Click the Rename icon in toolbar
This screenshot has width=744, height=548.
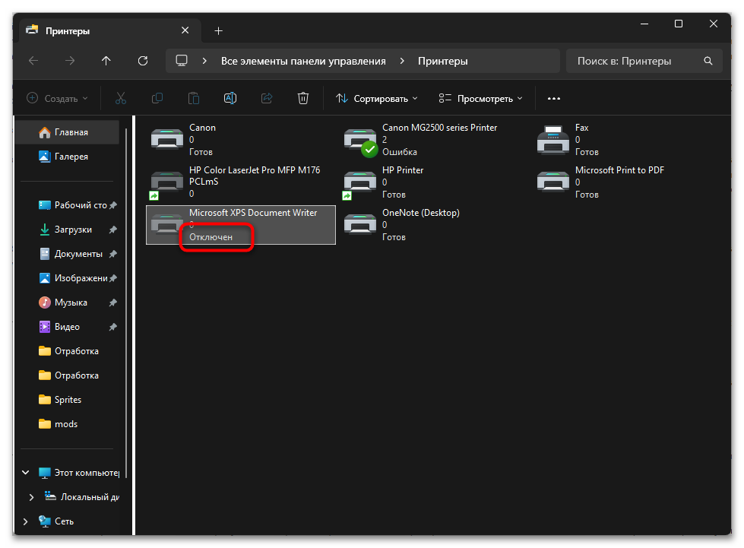230,98
